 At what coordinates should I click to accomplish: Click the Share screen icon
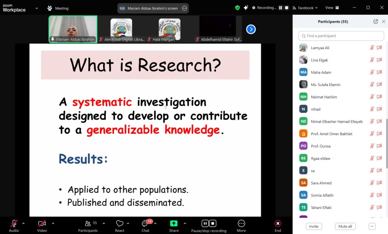(174, 223)
